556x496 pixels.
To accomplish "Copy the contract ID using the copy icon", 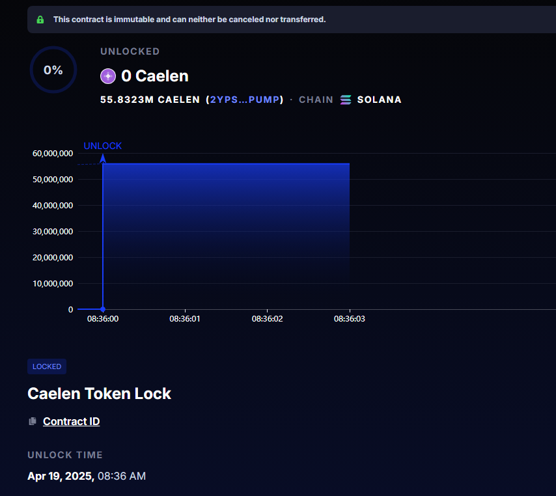I will (33, 421).
